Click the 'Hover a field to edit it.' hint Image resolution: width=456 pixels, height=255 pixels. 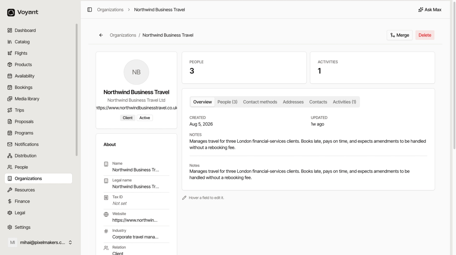(206, 198)
